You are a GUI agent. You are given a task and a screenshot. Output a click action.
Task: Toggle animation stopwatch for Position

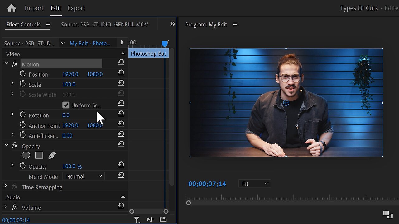(23, 74)
